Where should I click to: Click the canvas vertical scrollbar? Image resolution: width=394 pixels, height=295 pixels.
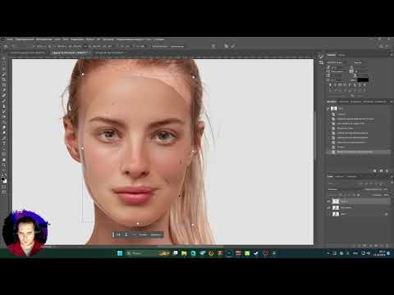pos(315,137)
